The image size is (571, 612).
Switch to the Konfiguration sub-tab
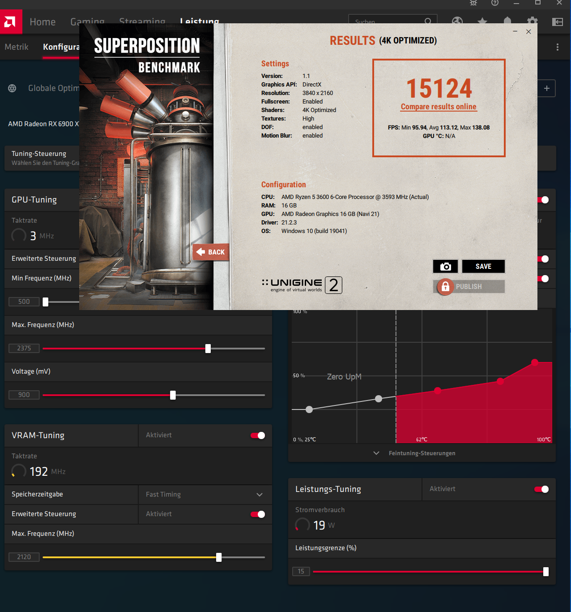tap(61, 47)
